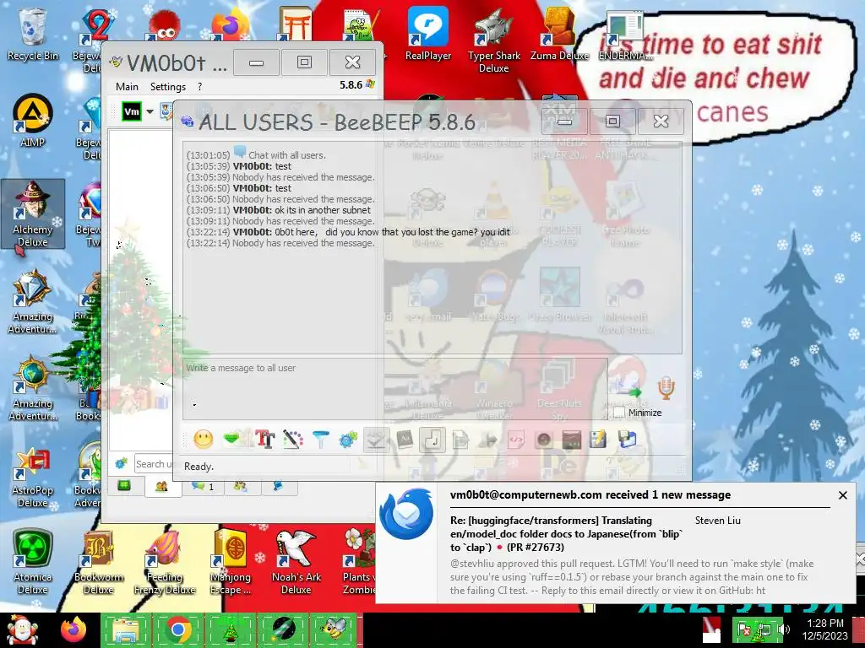Viewport: 865px width, 648px height.
Task: Click gear icon beside Search users field
Action: [x=122, y=464]
